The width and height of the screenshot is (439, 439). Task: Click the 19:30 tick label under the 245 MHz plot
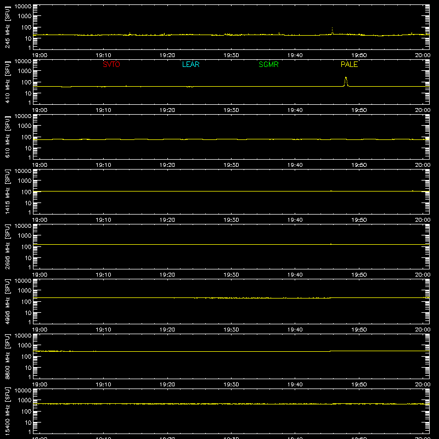pos(231,55)
